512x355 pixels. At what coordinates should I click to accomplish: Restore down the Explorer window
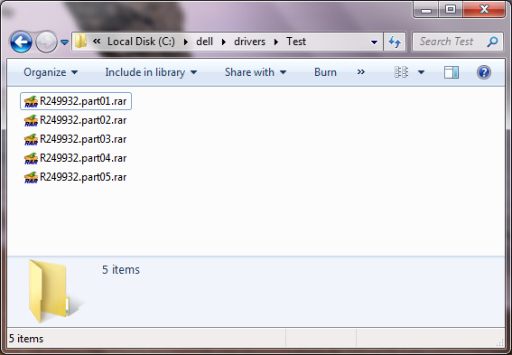point(451,9)
